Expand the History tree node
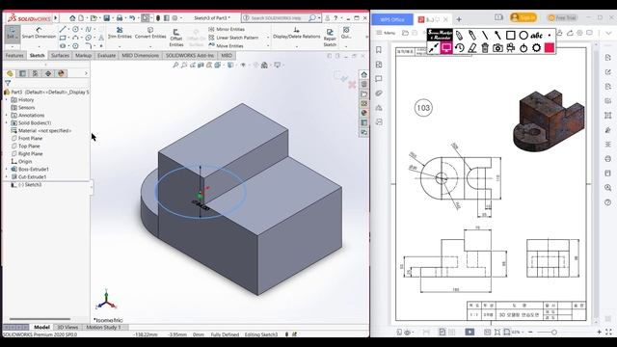Screen dimensions: 617x347 click(7, 100)
